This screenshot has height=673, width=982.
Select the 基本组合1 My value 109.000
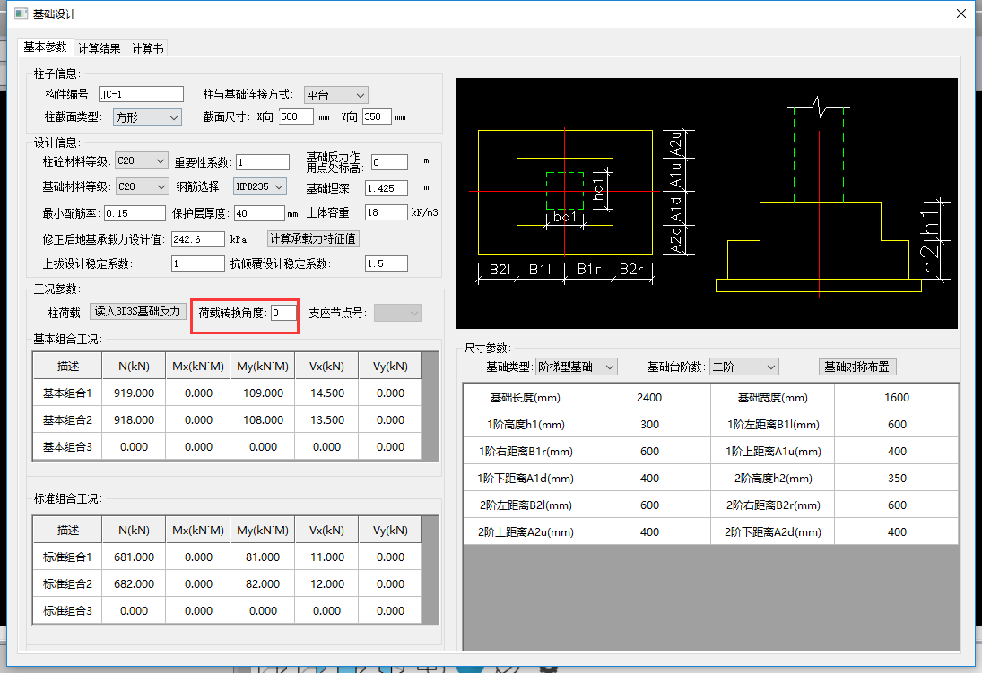pos(263,393)
